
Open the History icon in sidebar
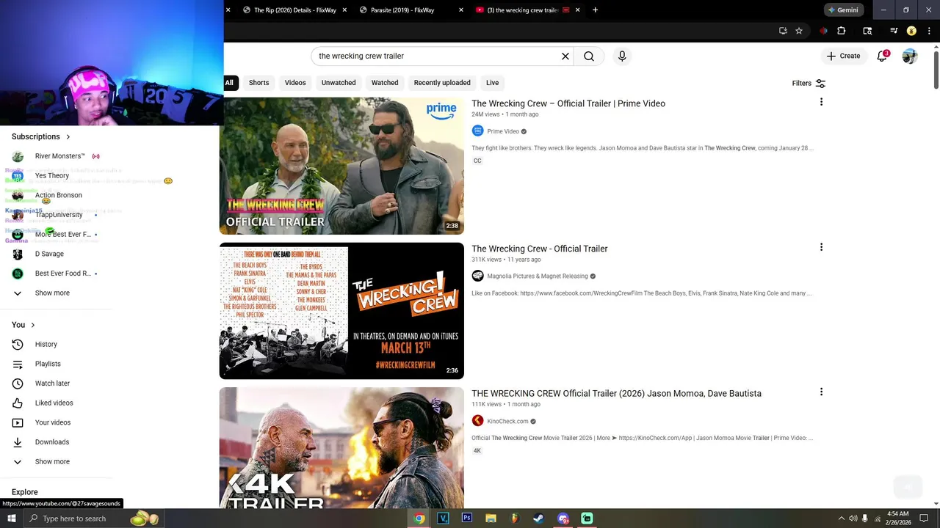click(x=18, y=344)
